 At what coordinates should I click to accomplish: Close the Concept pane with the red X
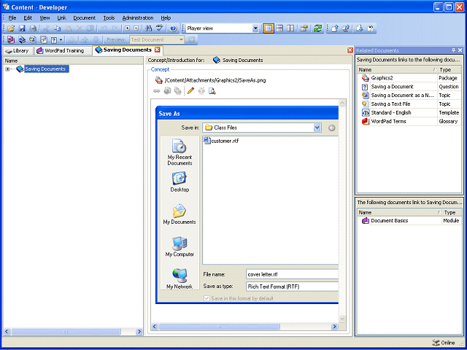(x=350, y=50)
